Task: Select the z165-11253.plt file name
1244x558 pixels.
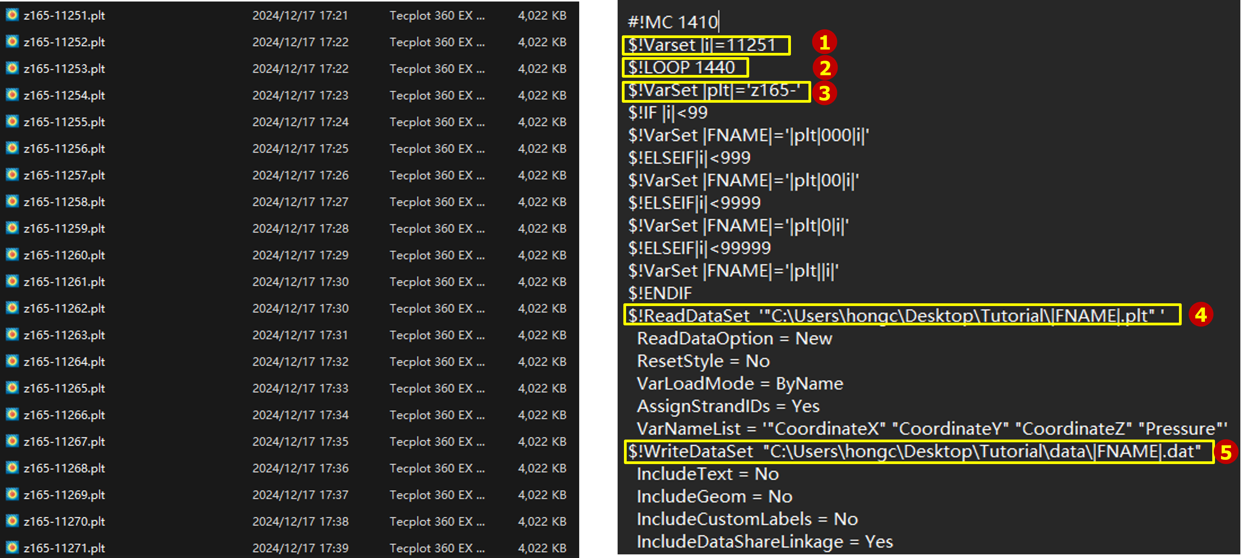Action: (64, 69)
